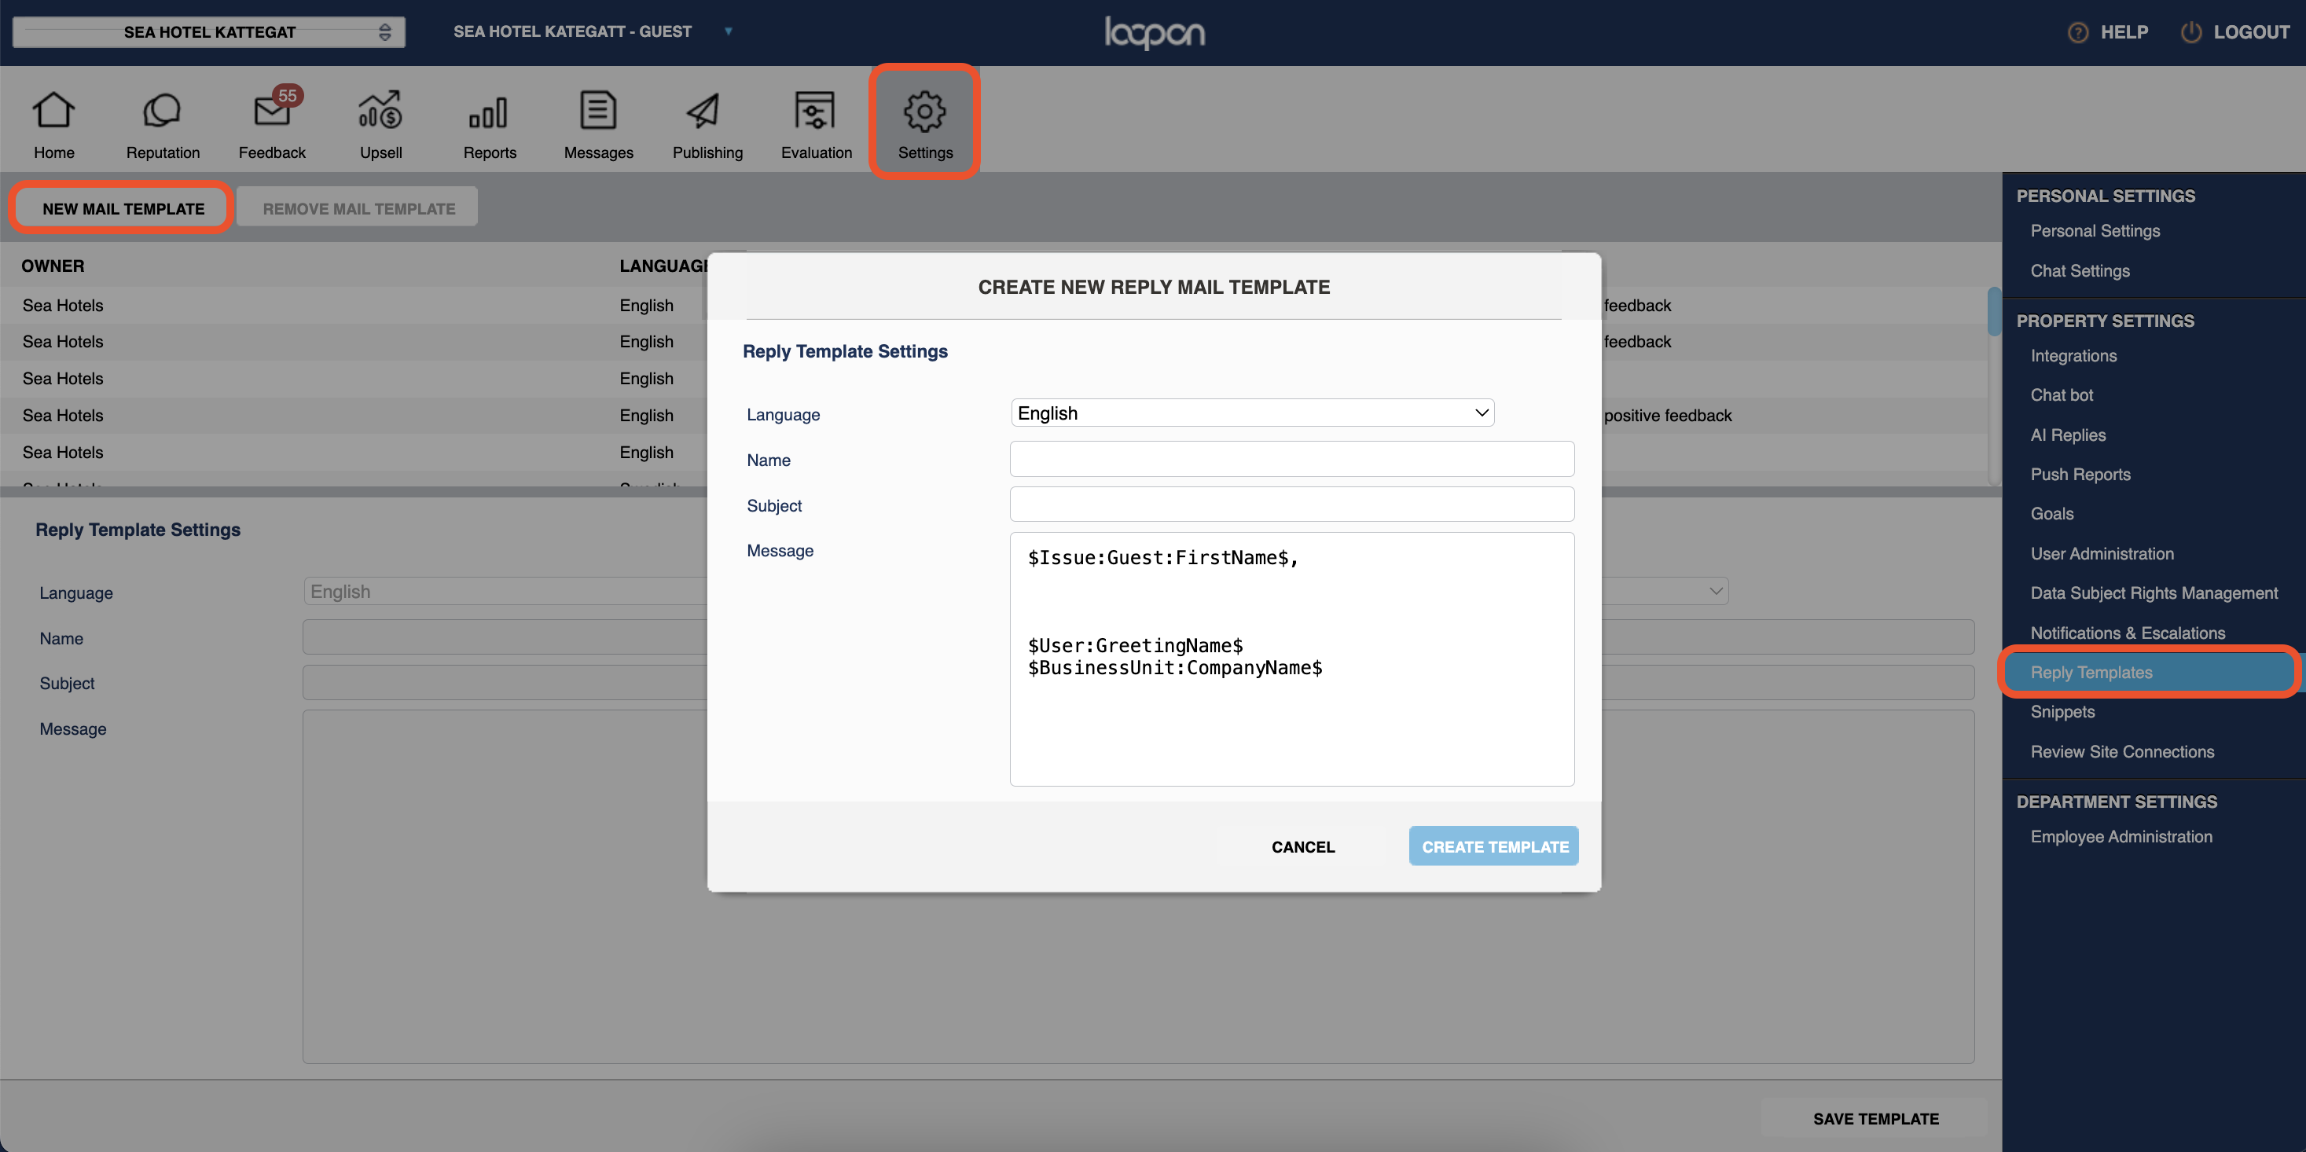Open the background Language dropdown showing English

tap(1016, 592)
